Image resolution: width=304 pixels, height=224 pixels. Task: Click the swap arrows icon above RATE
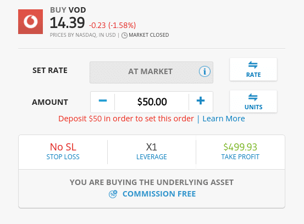[x=253, y=65]
